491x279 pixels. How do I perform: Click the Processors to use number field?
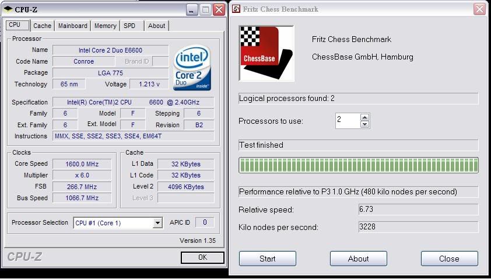(x=348, y=121)
